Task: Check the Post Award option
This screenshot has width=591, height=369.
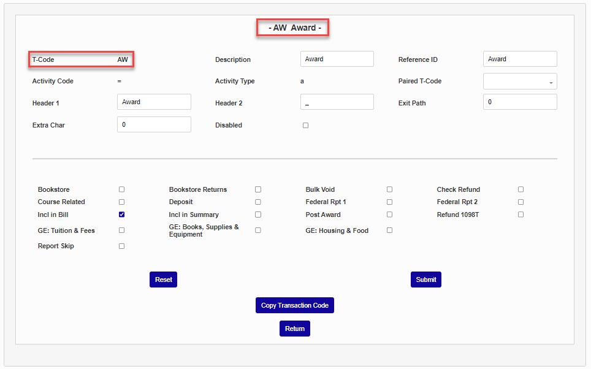Action: click(389, 215)
